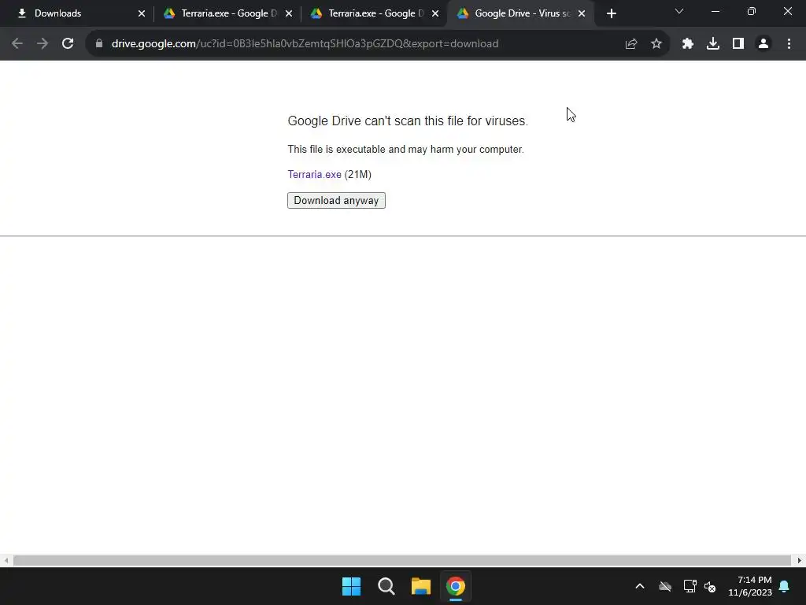Open the Windows Start menu
806x605 pixels.
[x=352, y=586]
